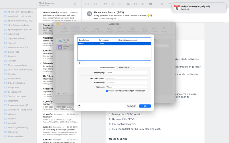
Task: Open KPN community message in list
Action: click(60, 16)
